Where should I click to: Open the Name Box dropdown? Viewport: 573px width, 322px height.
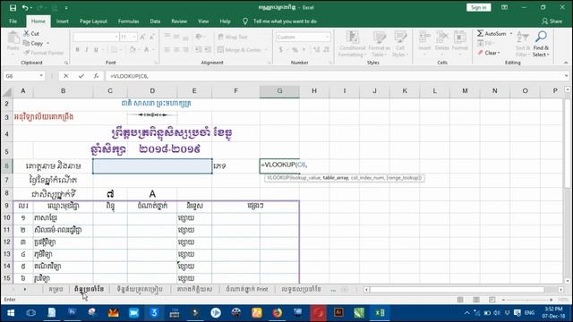[x=41, y=76]
